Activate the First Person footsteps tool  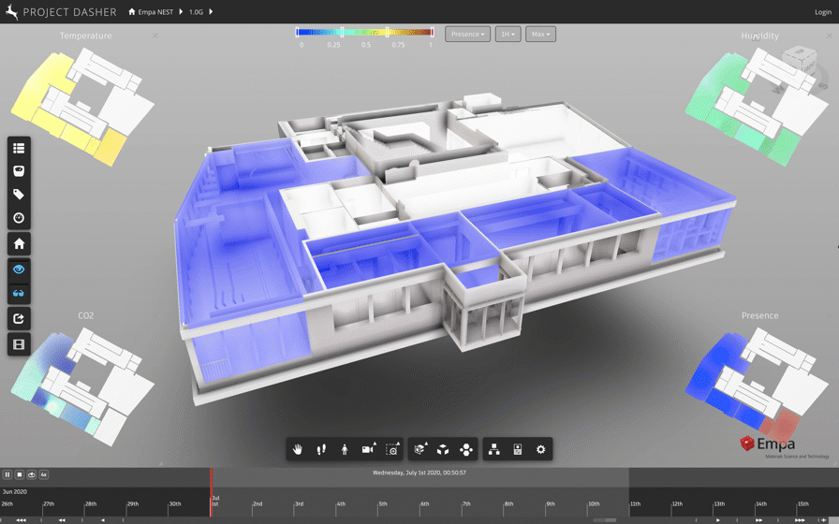(x=321, y=450)
